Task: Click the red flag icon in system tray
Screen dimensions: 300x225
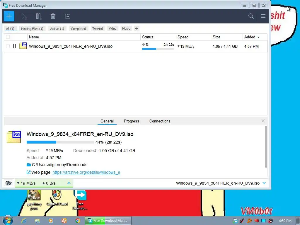Action: [x=256, y=221]
